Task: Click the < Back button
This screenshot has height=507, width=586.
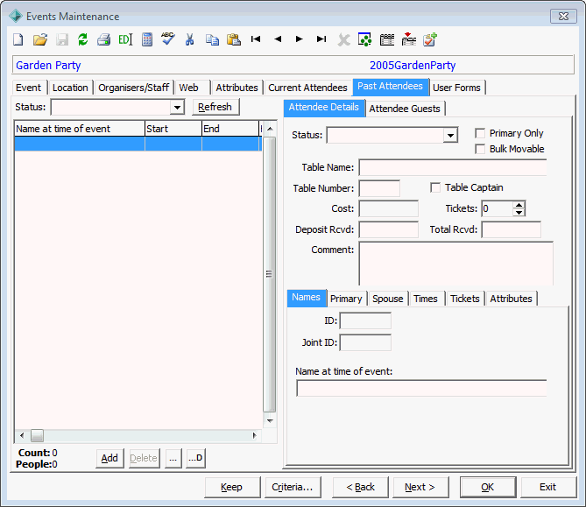Action: click(360, 487)
